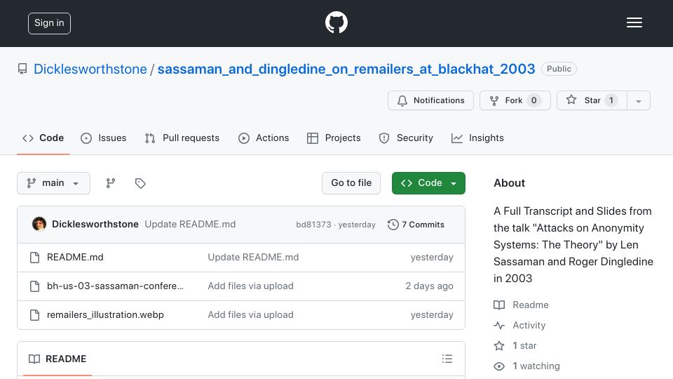Open the main branch selector dropdown
The height and width of the screenshot is (379, 673).
point(54,183)
